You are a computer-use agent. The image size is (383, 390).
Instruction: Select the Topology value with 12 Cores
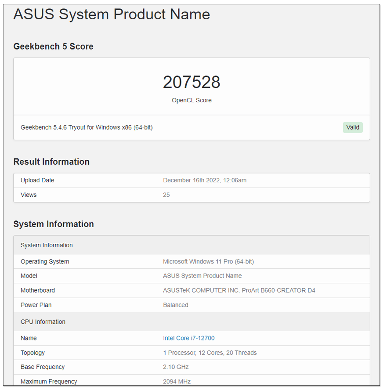[x=210, y=353]
